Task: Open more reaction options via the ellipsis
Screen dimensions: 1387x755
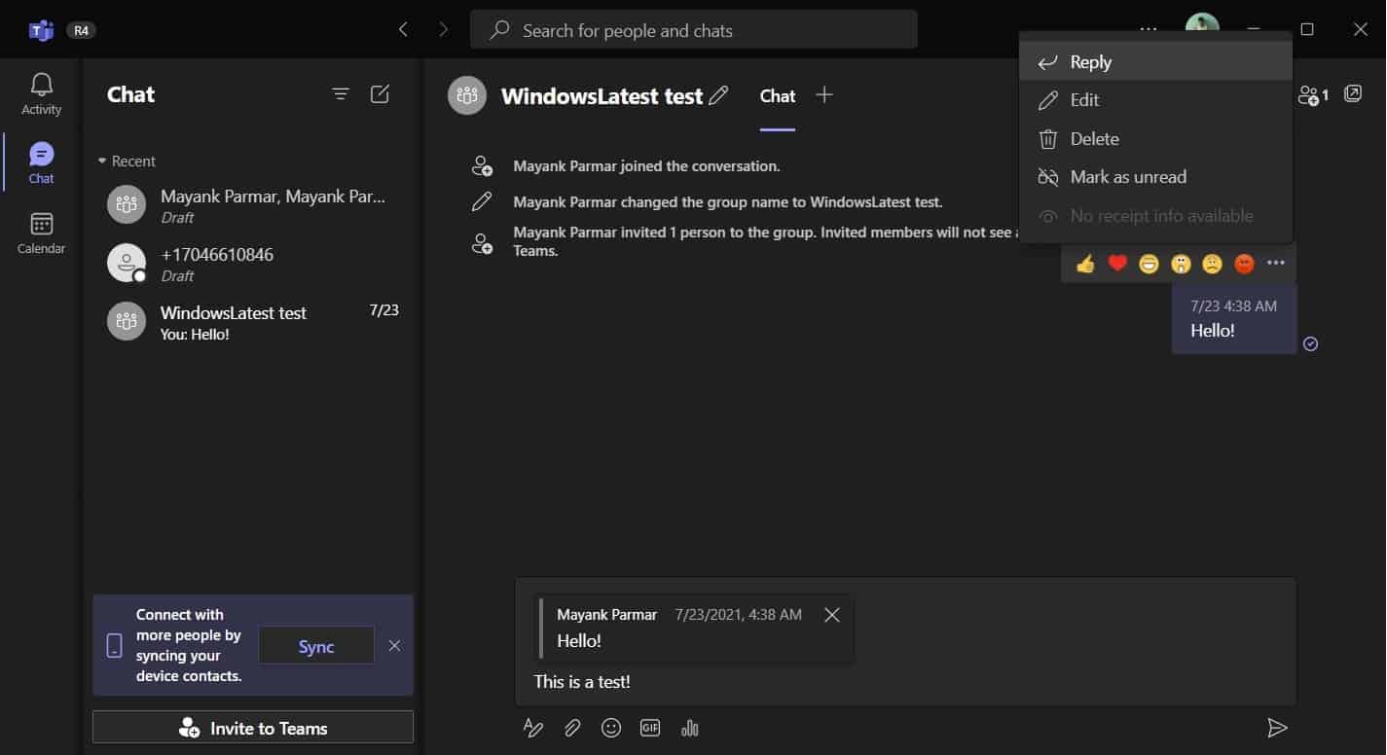Action: coord(1276,263)
